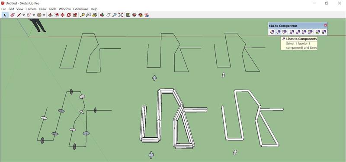
Task: Select the Tape Measure tool
Action: click(x=82, y=15)
